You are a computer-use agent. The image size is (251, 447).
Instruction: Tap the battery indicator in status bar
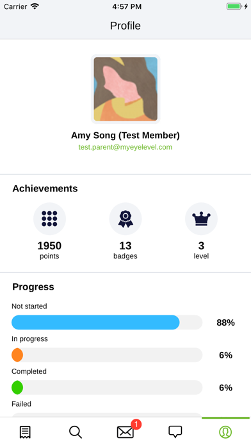(x=234, y=6)
